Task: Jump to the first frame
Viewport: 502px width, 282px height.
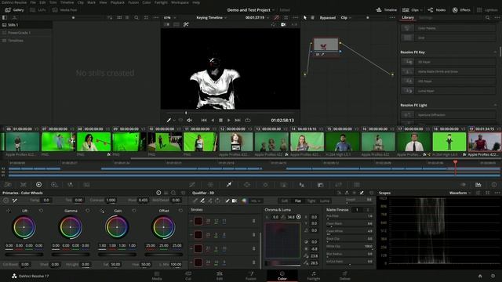Action: (204, 120)
